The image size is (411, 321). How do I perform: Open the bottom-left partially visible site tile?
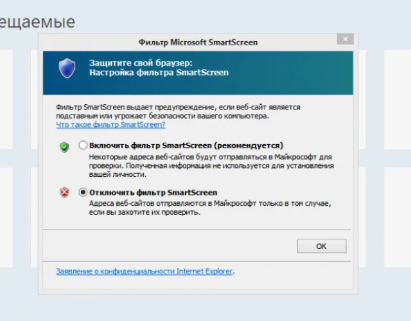coord(6,217)
